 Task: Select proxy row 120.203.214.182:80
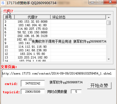click(x=55, y=57)
